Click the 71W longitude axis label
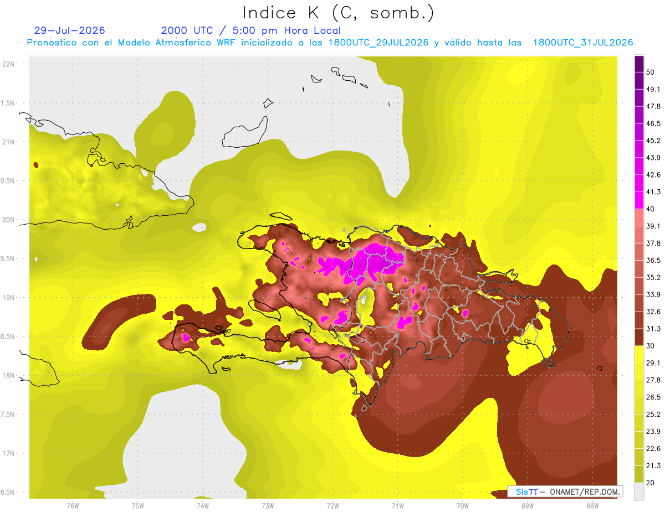The height and width of the screenshot is (513, 665). pyautogui.click(x=397, y=505)
